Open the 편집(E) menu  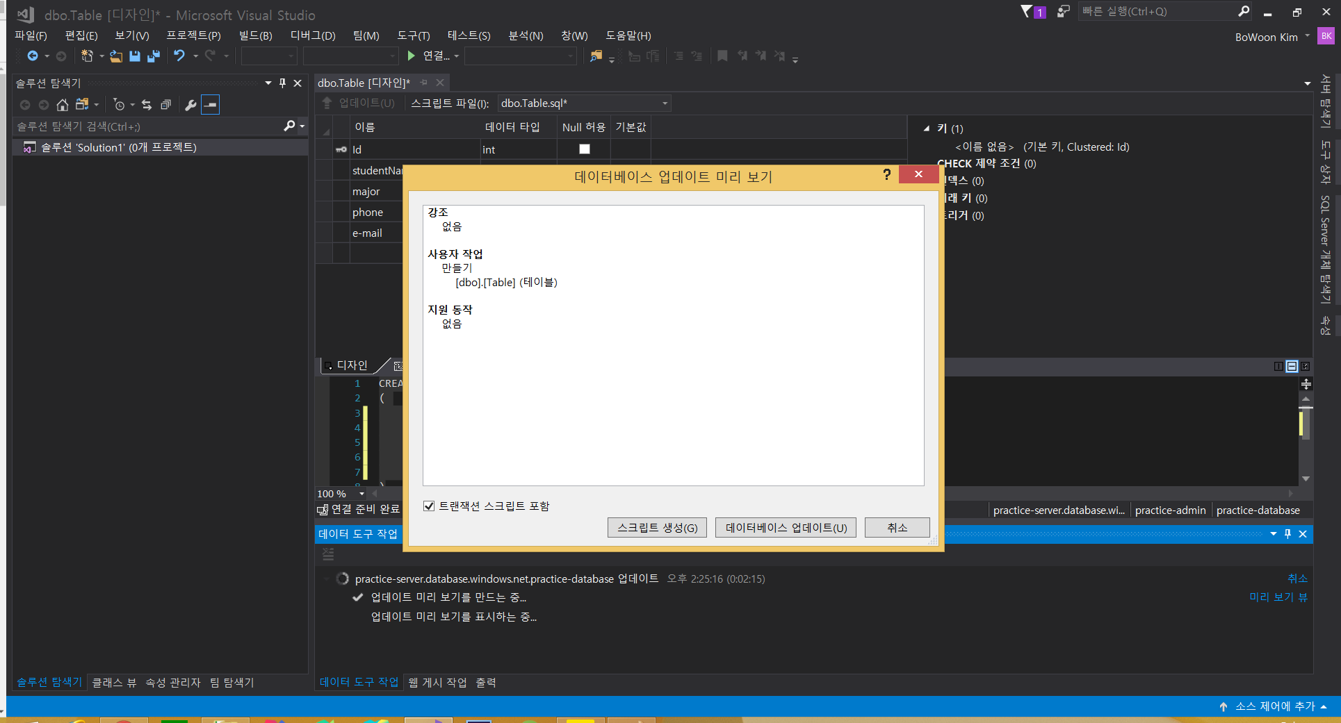tap(81, 35)
